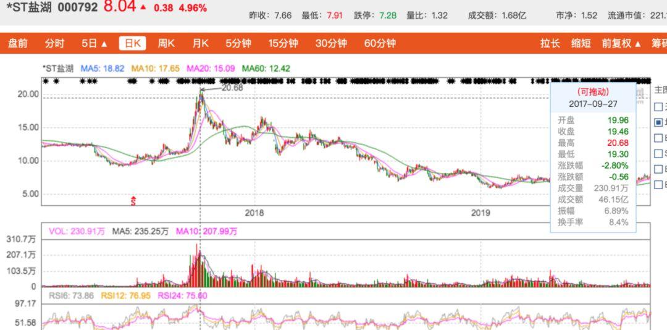Switch to the 周K weekly chart

click(166, 43)
